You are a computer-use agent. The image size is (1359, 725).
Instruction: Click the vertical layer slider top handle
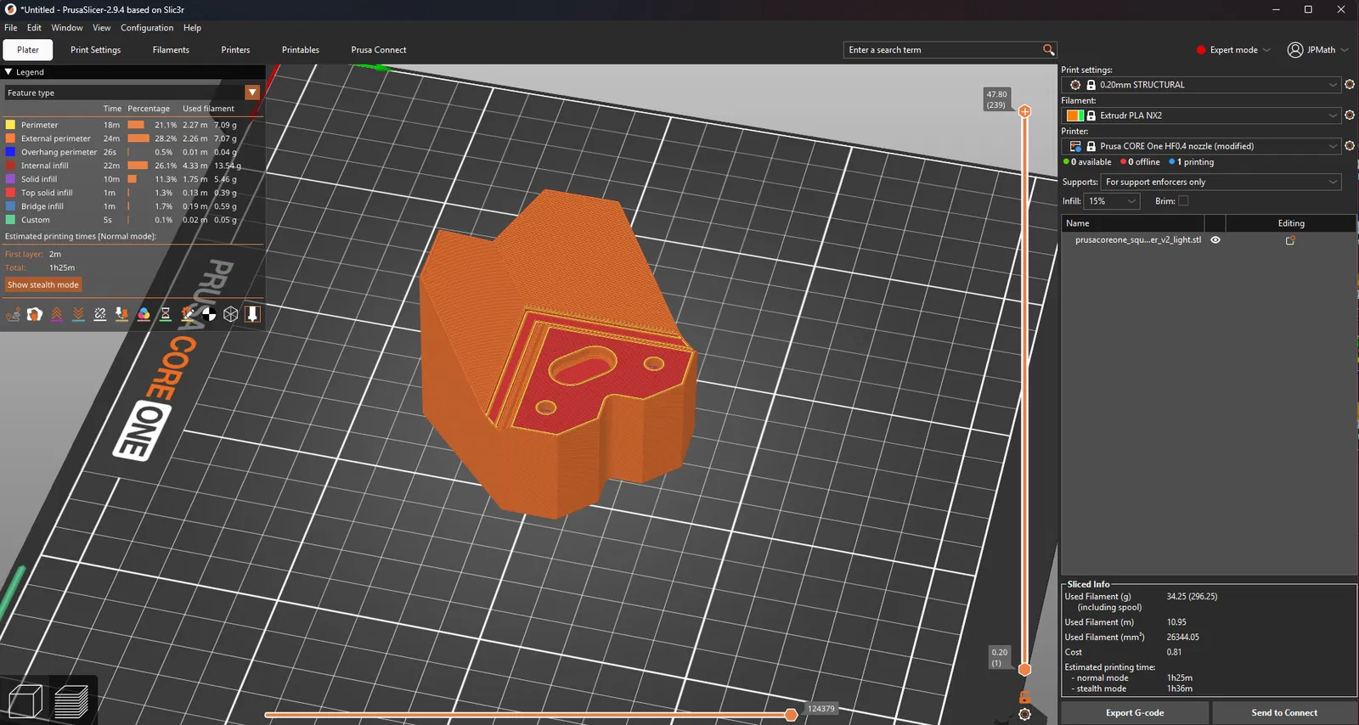(x=1024, y=111)
